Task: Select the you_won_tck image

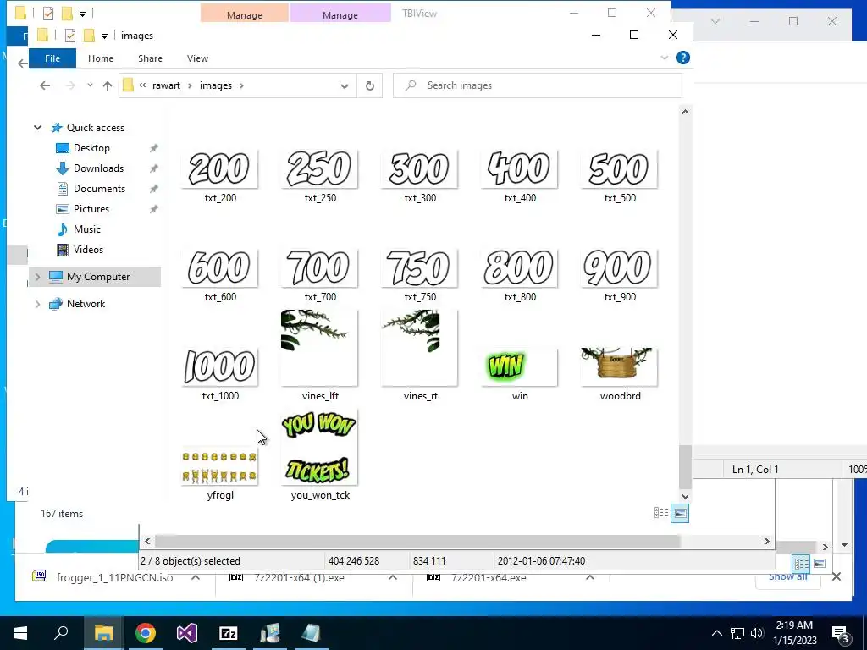Action: 319,447
